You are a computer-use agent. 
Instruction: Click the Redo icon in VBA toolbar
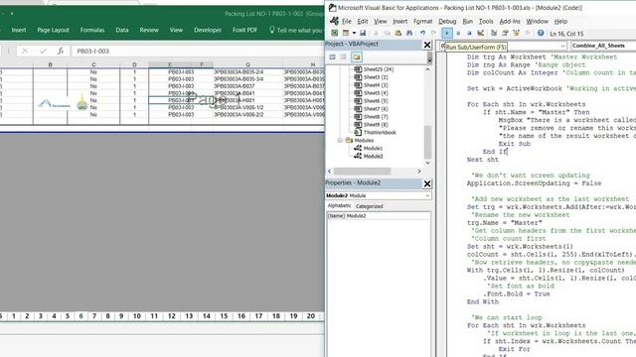[433, 33]
